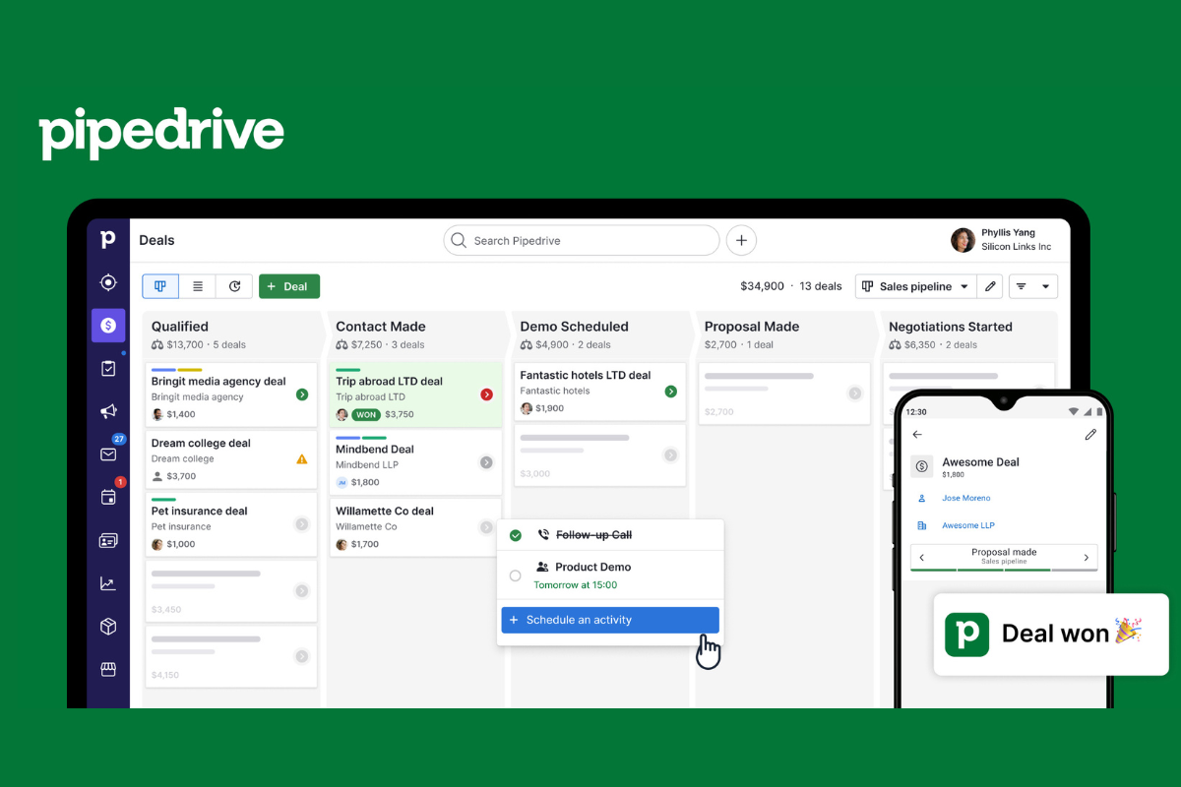Mark Product Demo activity as done
Viewport: 1181px width, 787px height.
(x=515, y=575)
